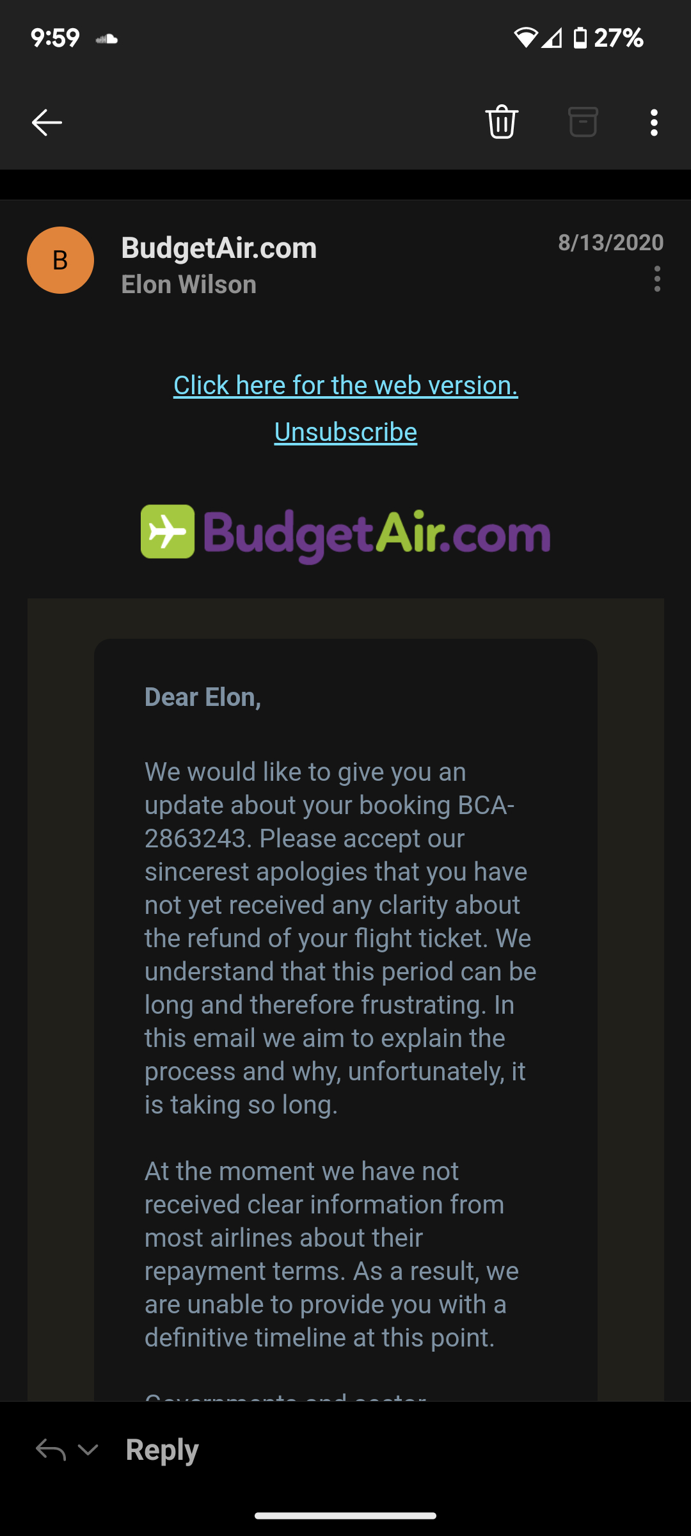This screenshot has height=1536, width=691.
Task: Delete this email with the trash icon
Action: coord(502,122)
